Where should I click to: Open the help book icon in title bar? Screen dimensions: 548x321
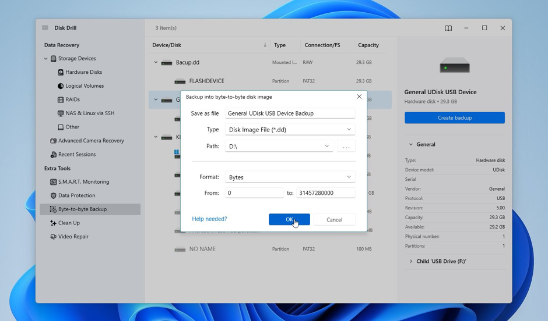[x=448, y=28]
